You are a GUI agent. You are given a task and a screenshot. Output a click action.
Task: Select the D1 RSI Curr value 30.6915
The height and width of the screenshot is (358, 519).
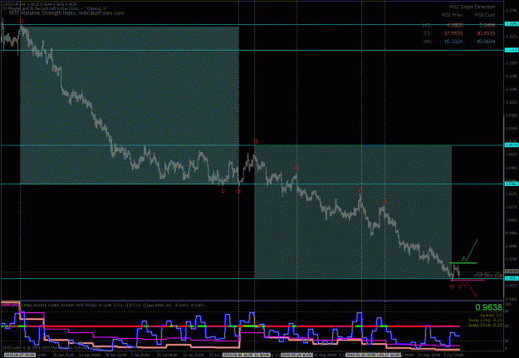pyautogui.click(x=486, y=33)
